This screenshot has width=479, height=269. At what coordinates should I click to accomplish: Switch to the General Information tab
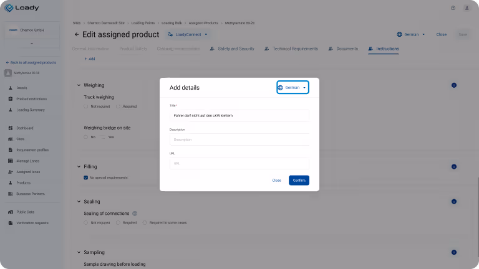pos(90,49)
